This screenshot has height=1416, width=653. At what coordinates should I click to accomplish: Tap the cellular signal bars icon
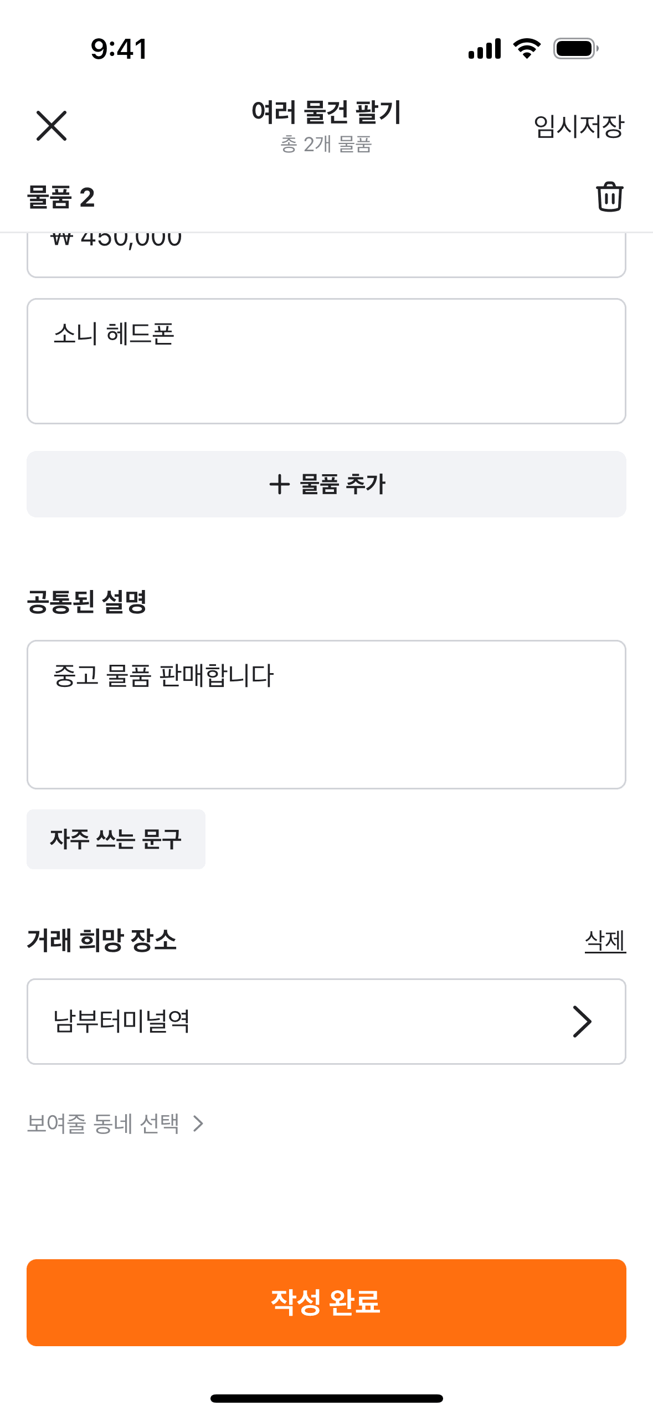tap(485, 49)
